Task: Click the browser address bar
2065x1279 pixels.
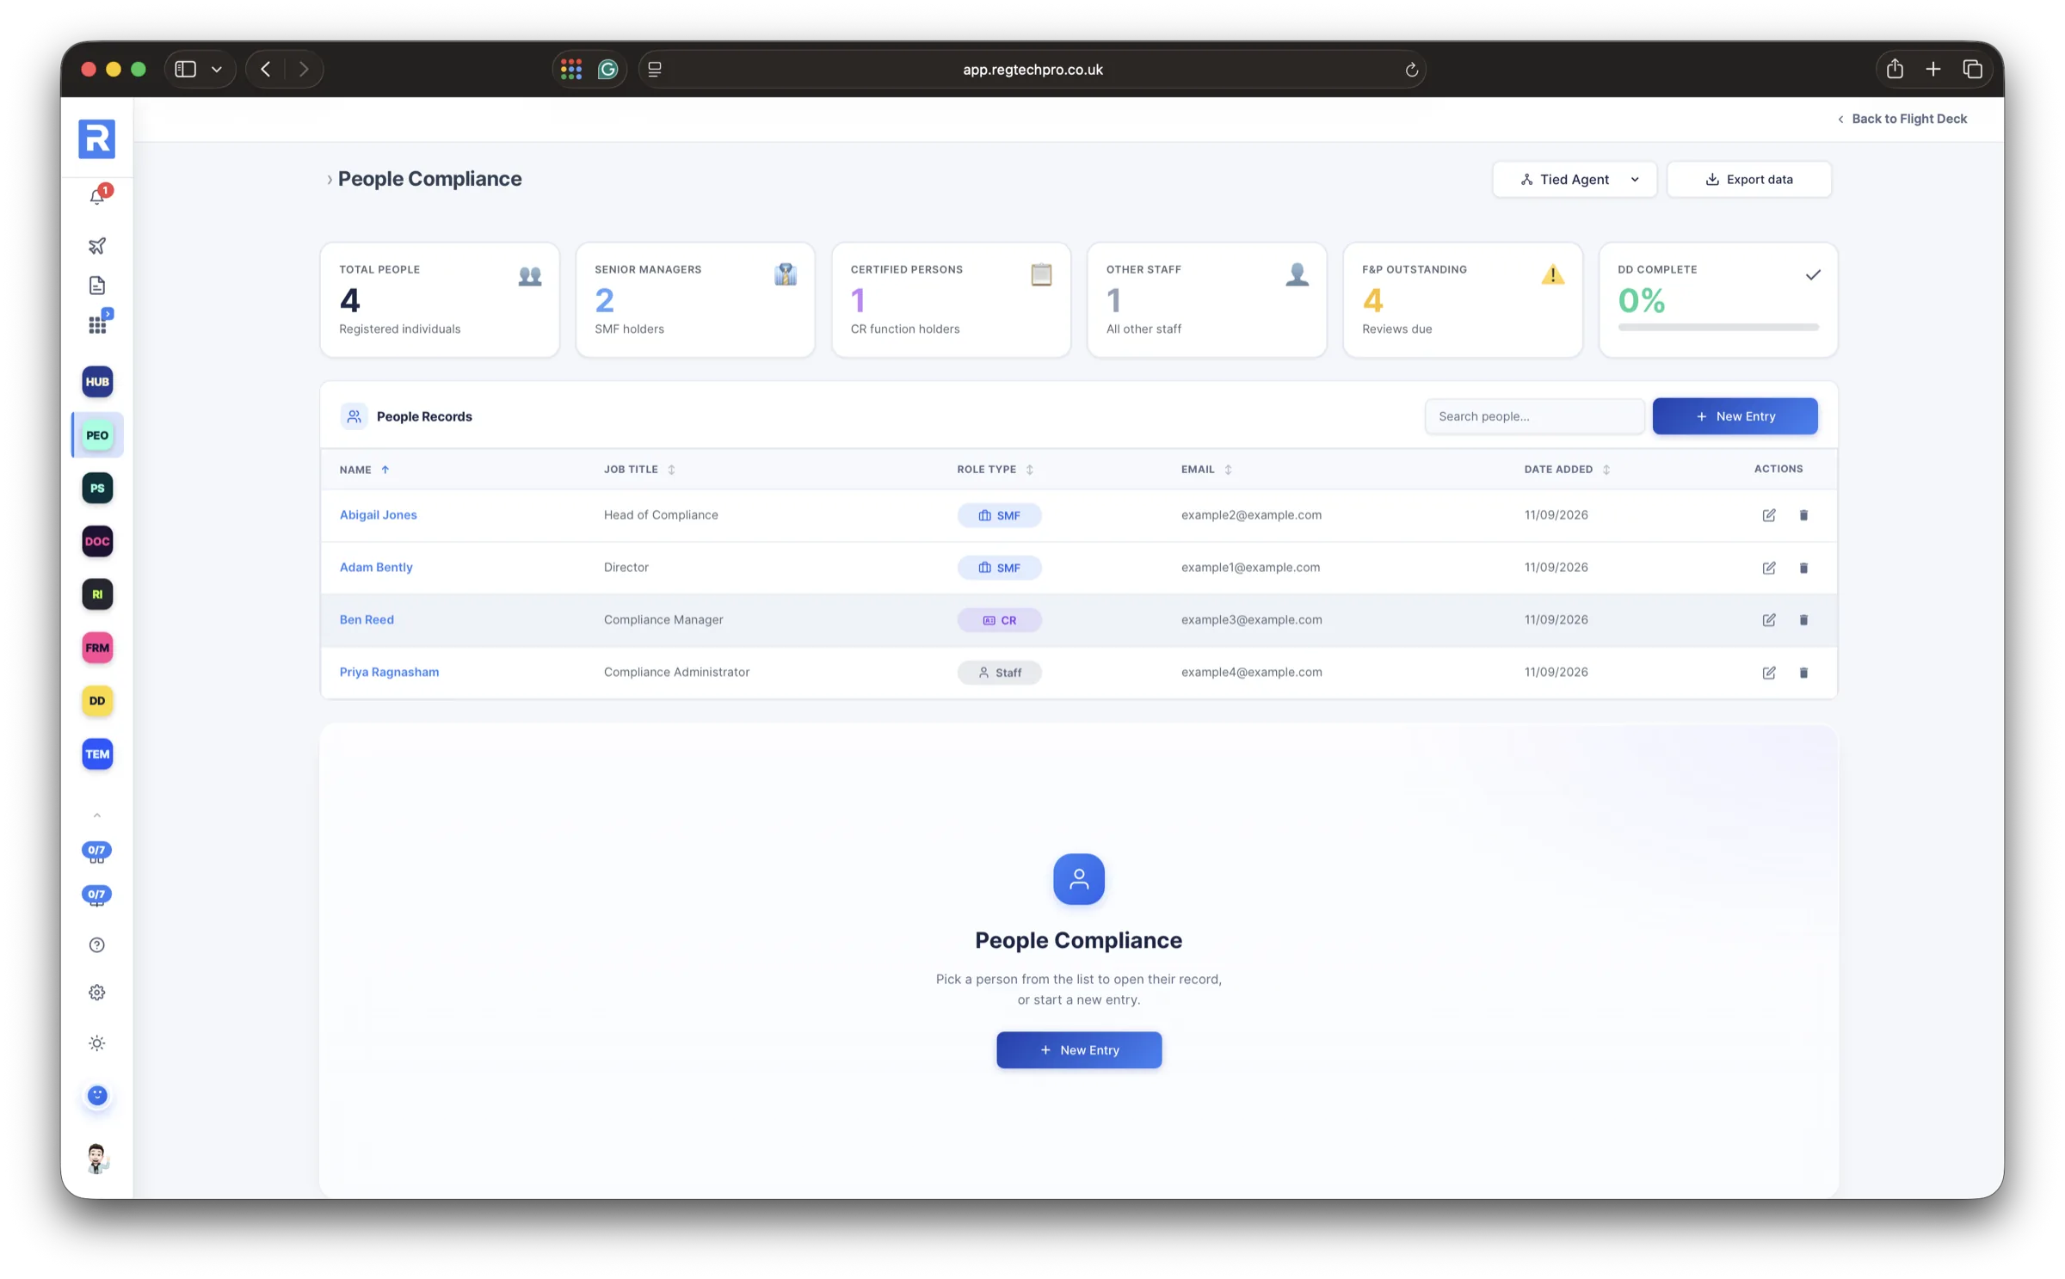Action: pyautogui.click(x=1032, y=70)
